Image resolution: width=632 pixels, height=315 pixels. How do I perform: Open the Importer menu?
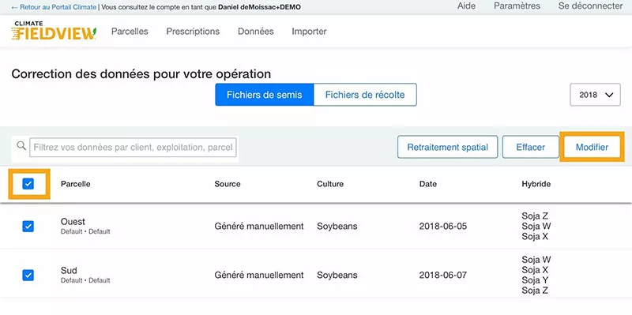click(309, 32)
